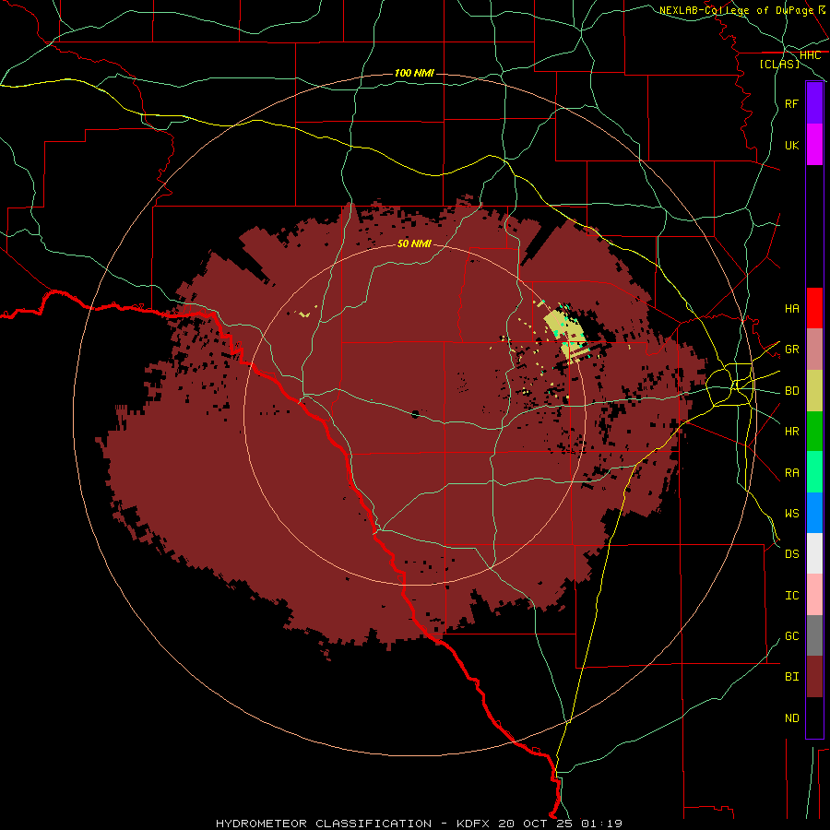
Task: Click the "BI" legend label
Action: click(x=791, y=677)
